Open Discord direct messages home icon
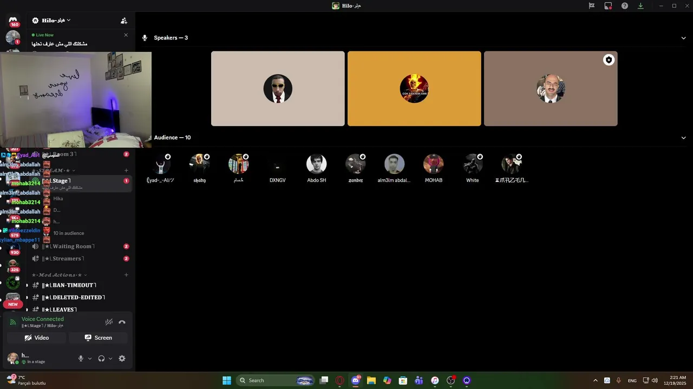 pyautogui.click(x=13, y=20)
